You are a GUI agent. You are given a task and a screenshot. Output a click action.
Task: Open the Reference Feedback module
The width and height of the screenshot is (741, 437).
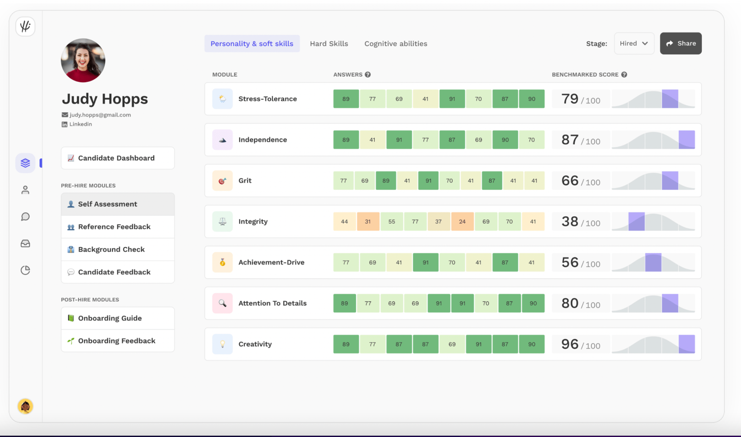(x=114, y=227)
